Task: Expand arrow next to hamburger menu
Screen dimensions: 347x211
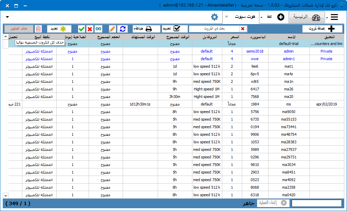Action: click(x=327, y=18)
